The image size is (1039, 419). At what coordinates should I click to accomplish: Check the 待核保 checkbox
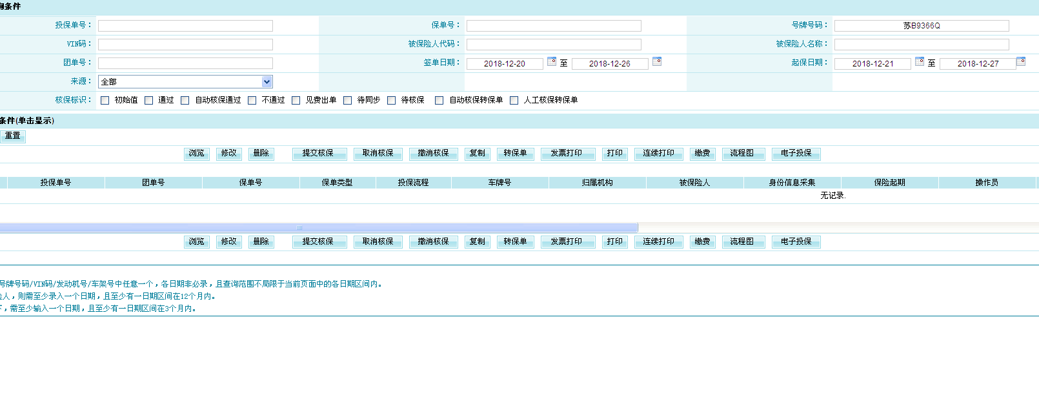[x=392, y=100]
